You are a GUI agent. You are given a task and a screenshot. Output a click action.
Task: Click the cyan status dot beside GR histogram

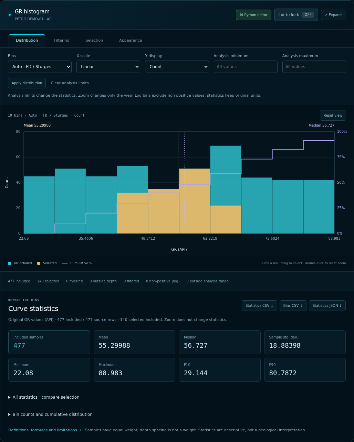click(10, 15)
